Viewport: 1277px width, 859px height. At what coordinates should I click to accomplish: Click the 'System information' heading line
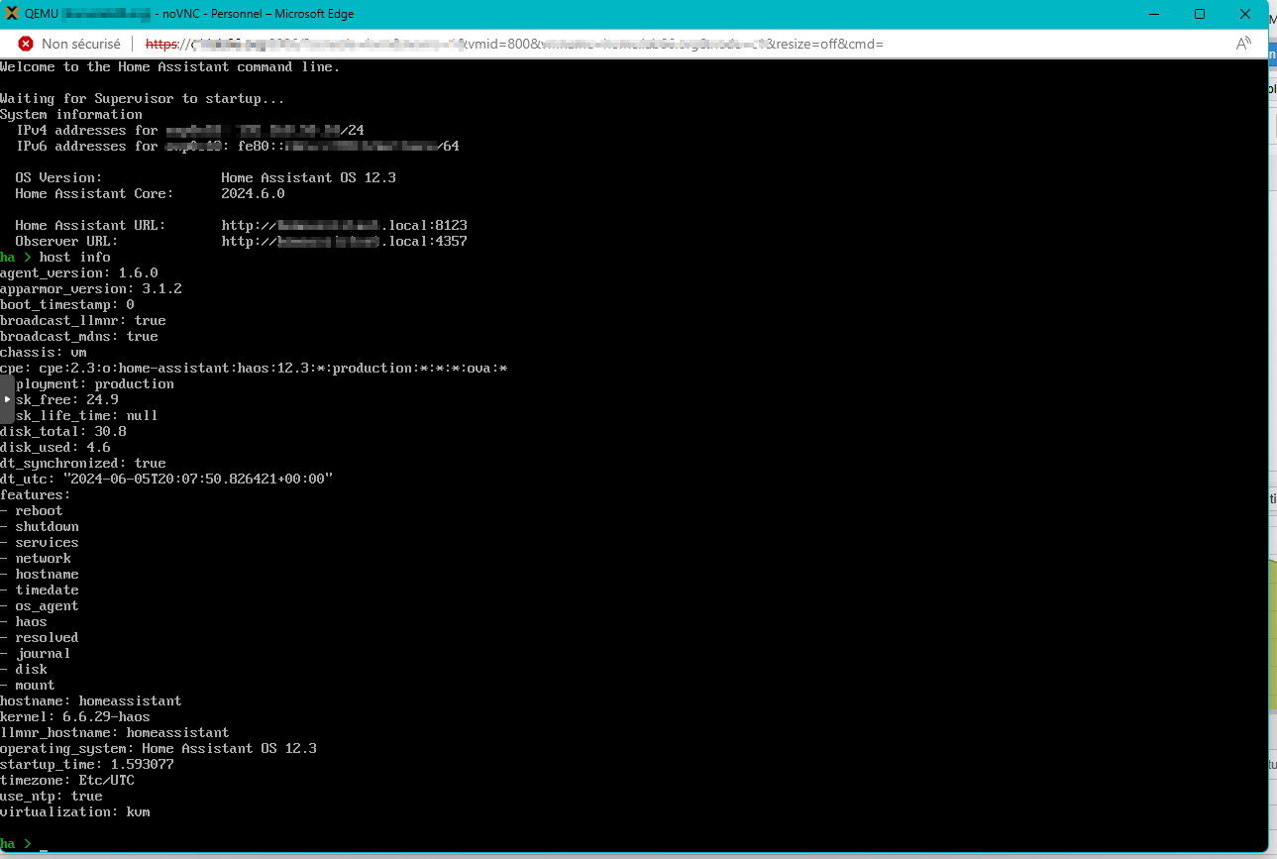[x=71, y=115]
